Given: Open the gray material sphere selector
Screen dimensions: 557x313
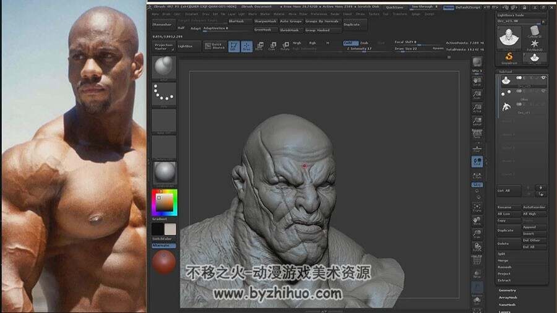Looking at the screenshot, I should [x=164, y=173].
